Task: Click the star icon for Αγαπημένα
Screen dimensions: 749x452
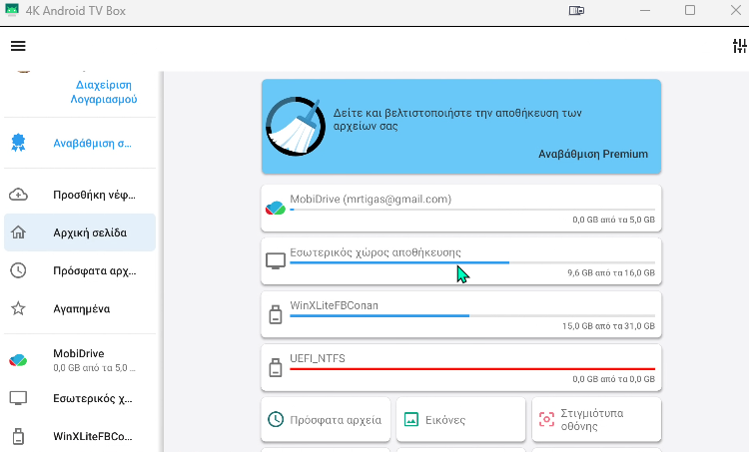Action: (x=18, y=308)
